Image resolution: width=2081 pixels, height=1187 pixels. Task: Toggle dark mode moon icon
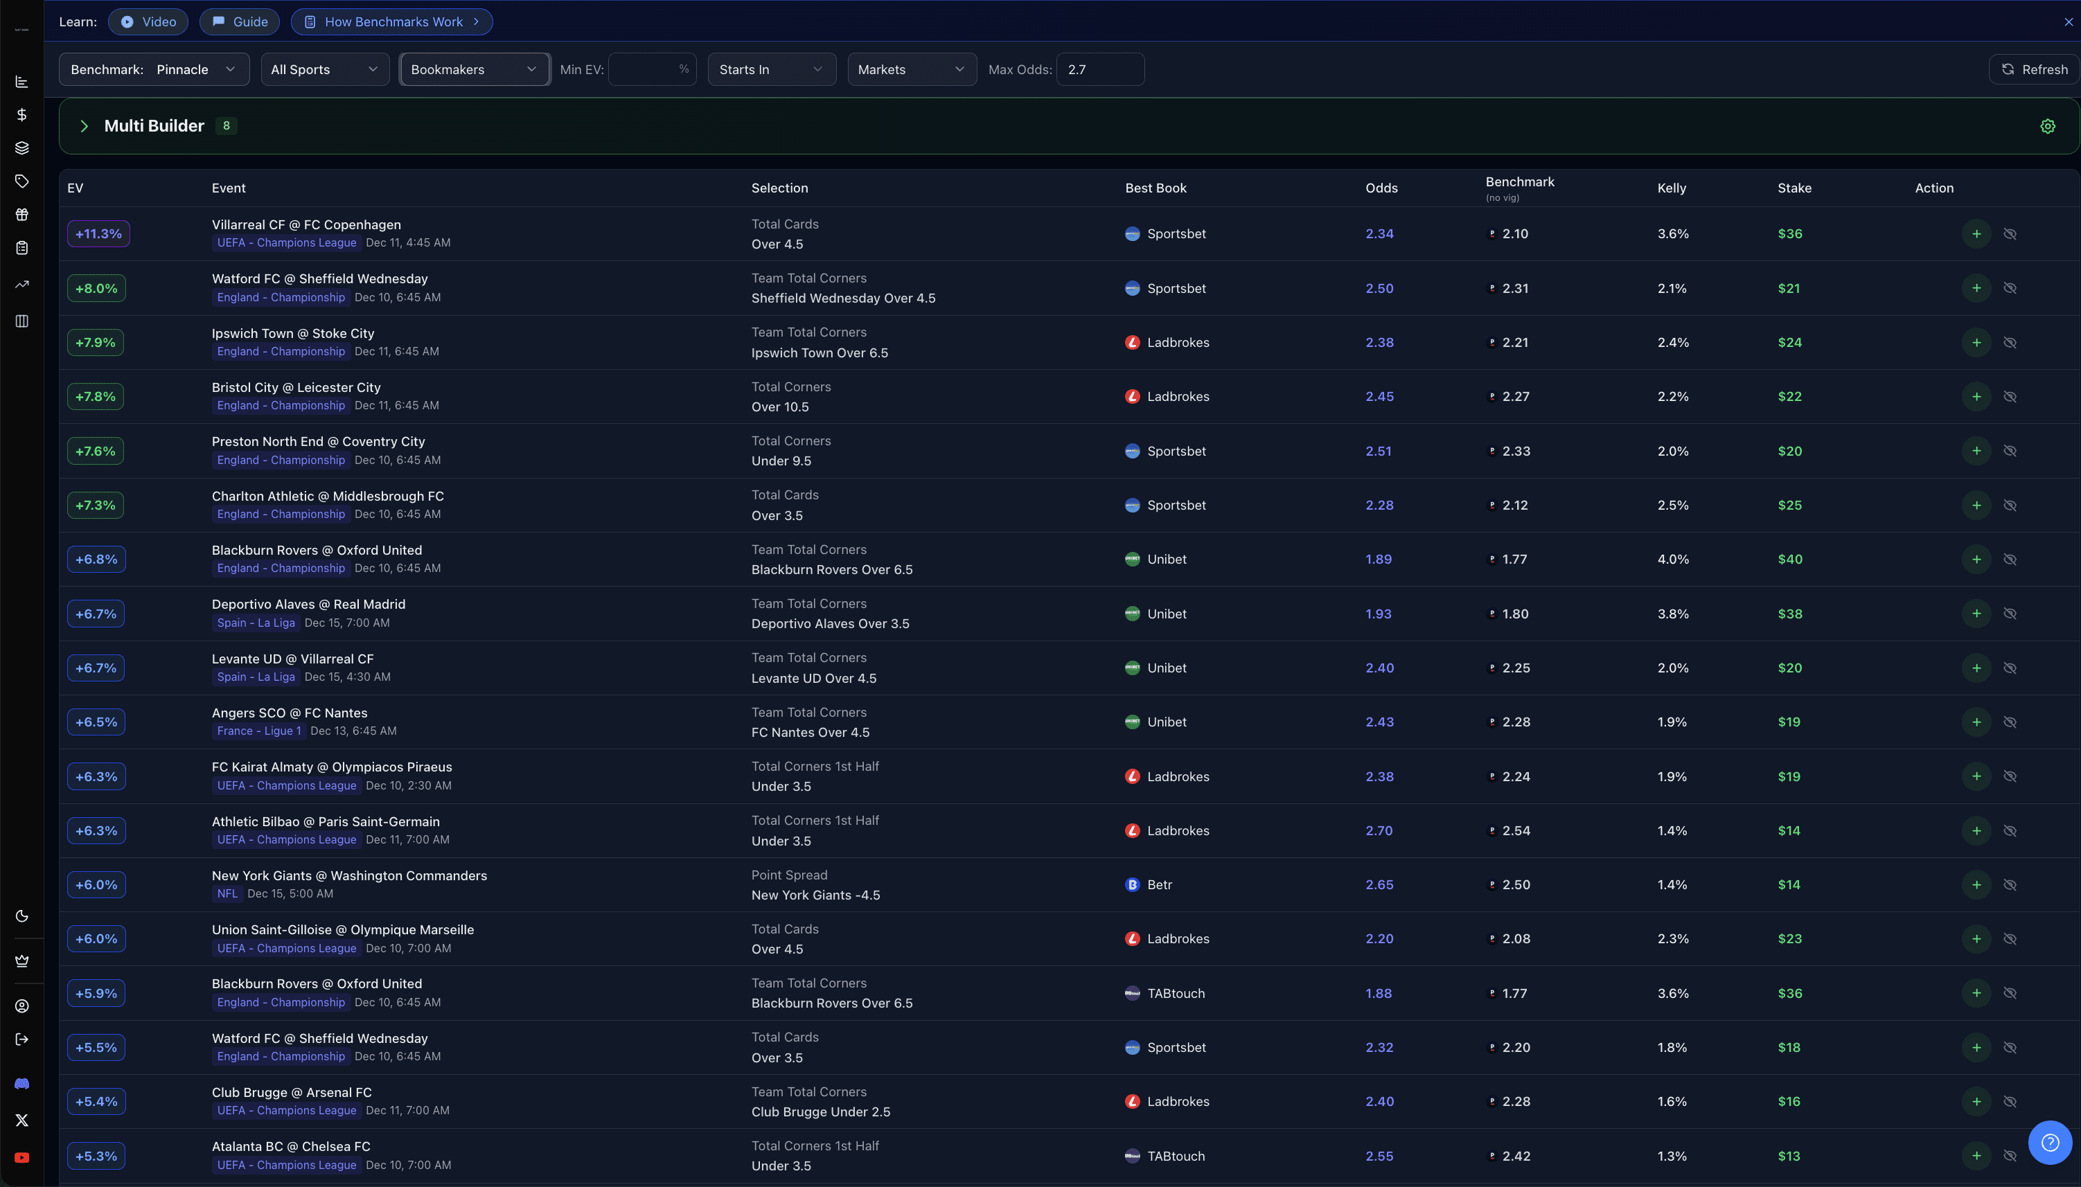point(22,916)
